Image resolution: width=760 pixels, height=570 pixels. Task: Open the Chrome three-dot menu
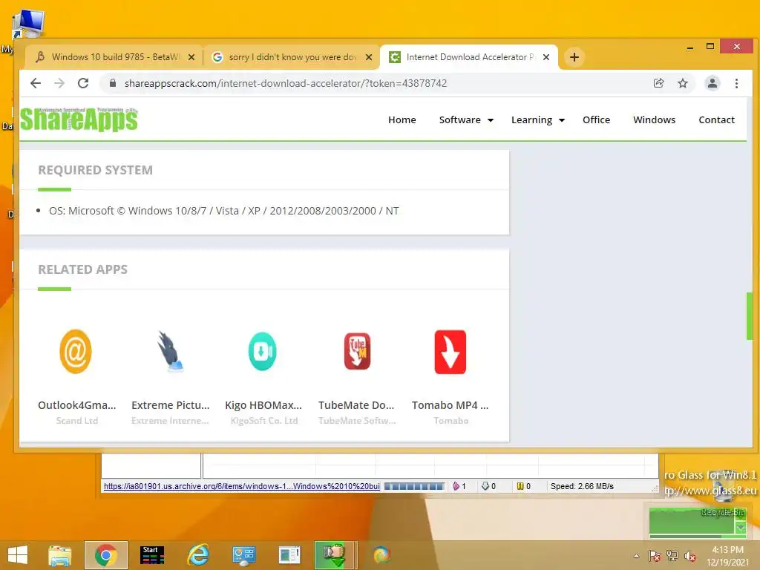tap(736, 83)
